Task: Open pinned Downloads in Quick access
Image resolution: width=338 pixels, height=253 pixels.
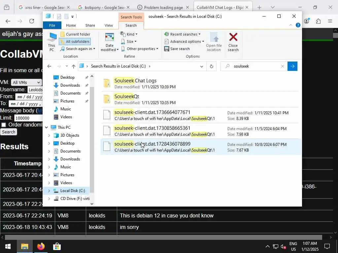Action: (x=70, y=85)
